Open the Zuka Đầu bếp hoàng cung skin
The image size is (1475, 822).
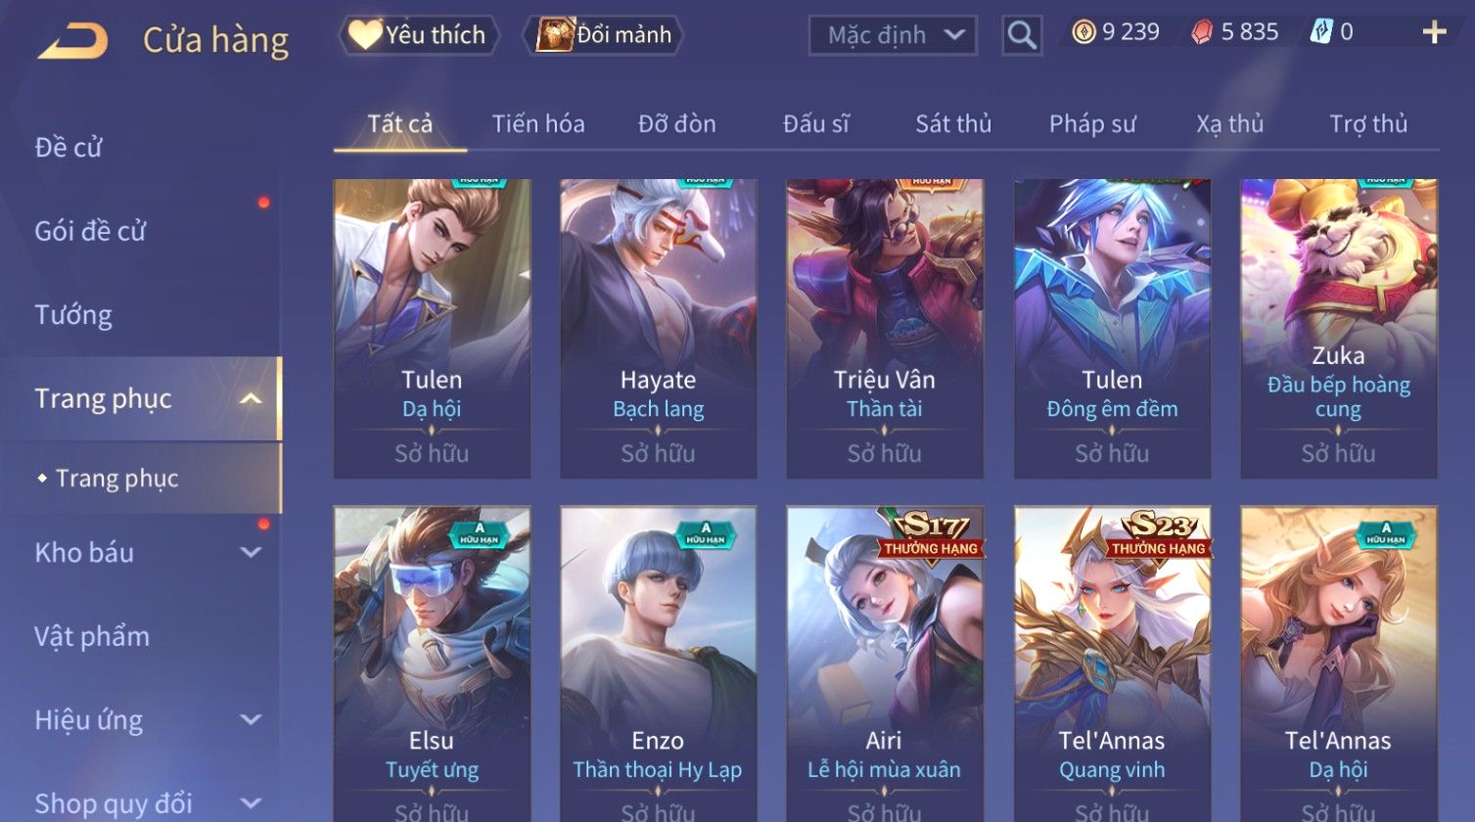tap(1339, 329)
